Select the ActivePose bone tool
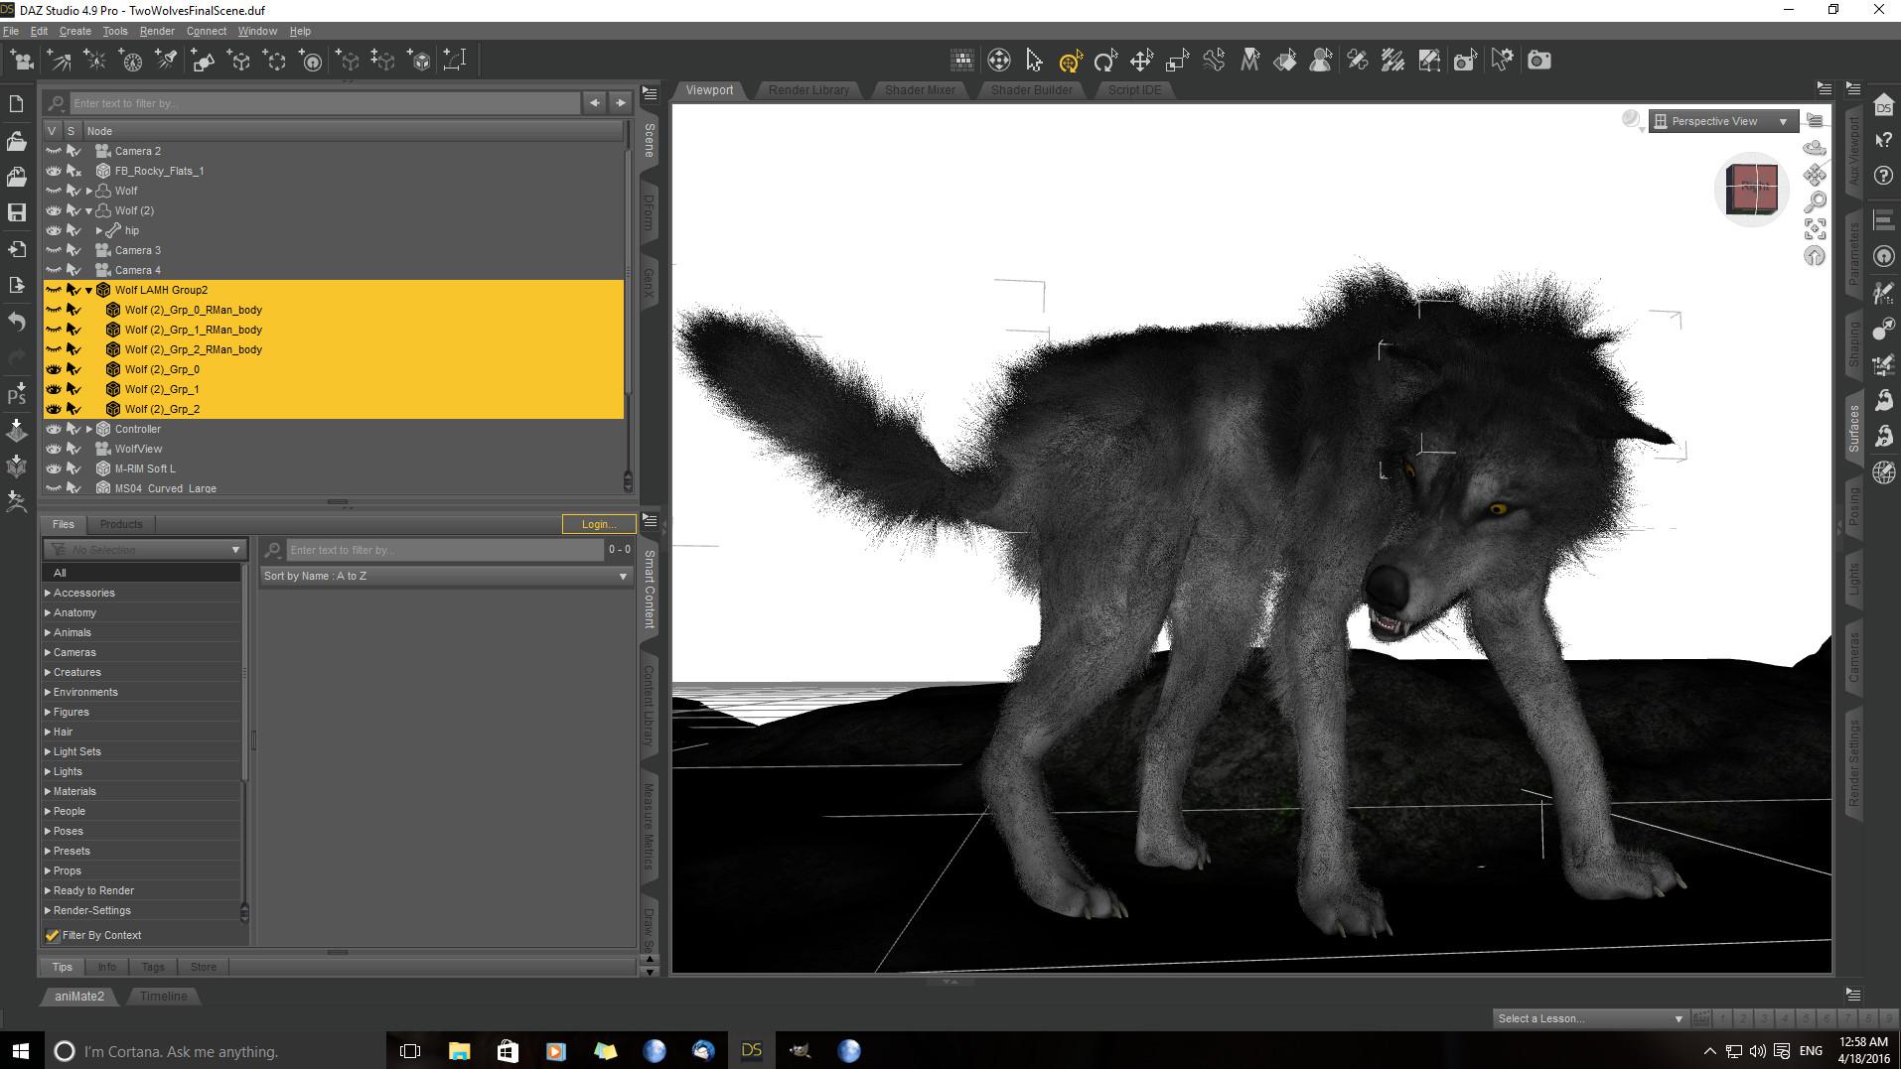The image size is (1901, 1069). [1213, 61]
